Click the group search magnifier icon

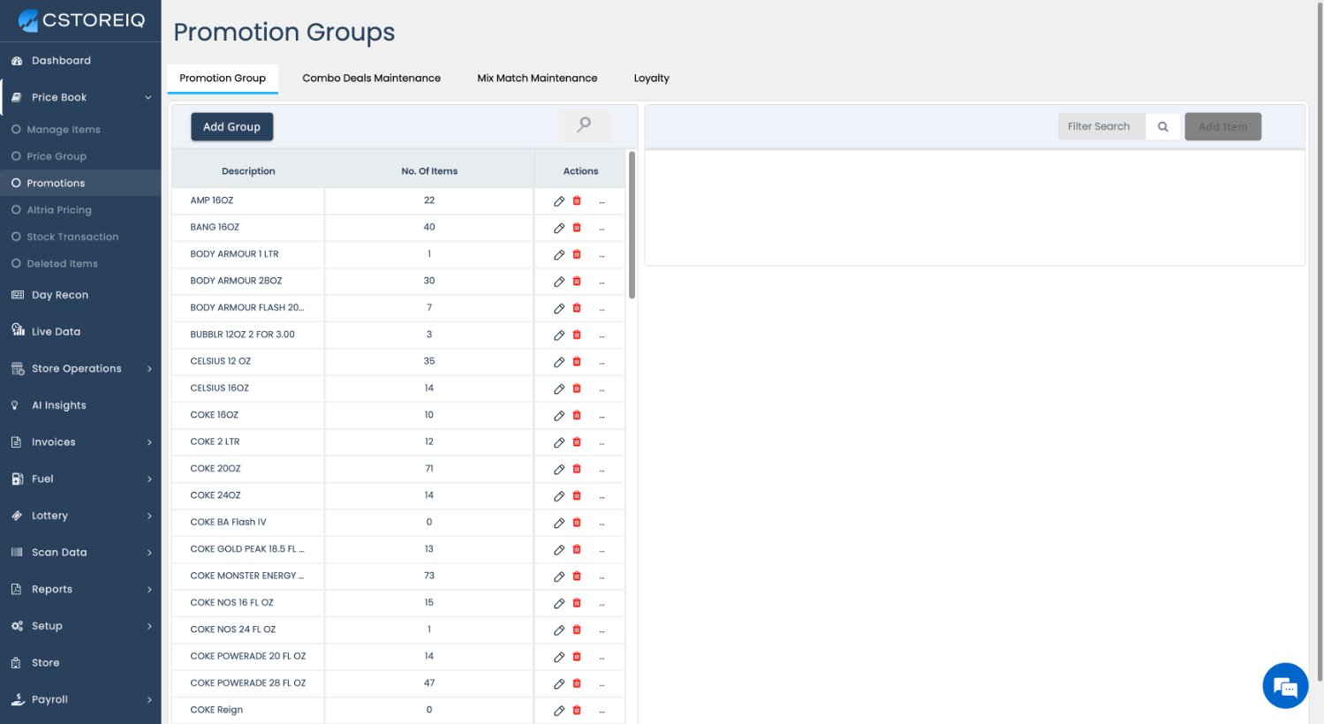coord(584,125)
